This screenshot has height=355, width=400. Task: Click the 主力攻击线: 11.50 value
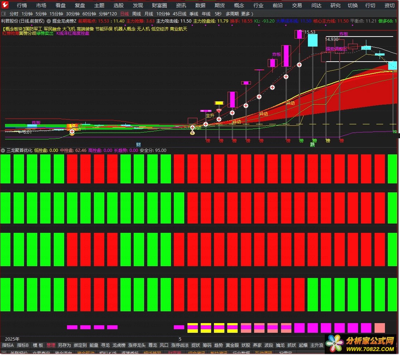click(x=174, y=21)
